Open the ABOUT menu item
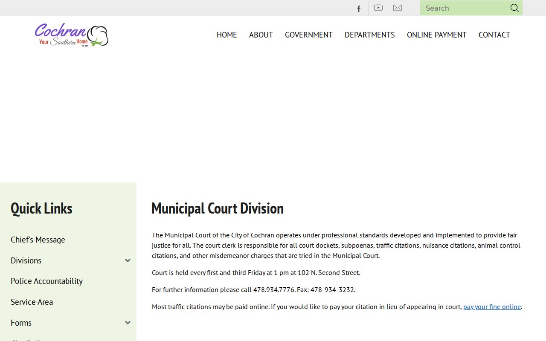 pos(261,35)
